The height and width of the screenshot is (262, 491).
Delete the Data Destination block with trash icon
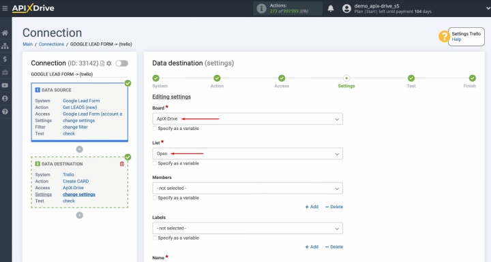(122, 164)
